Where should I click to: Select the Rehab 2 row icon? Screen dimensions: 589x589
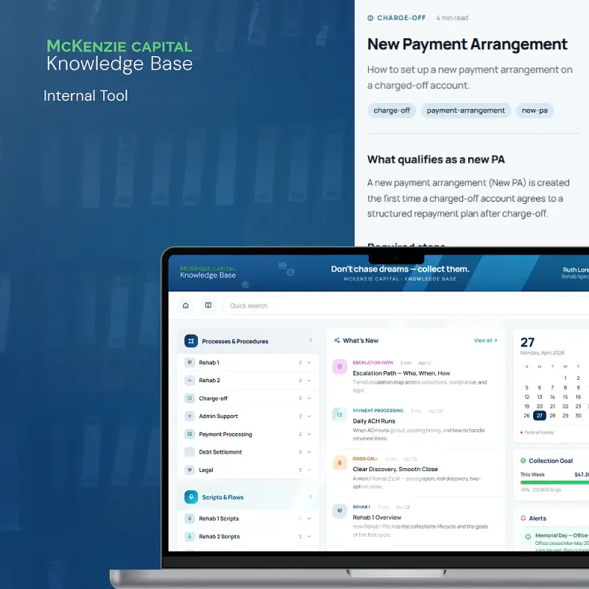(190, 380)
